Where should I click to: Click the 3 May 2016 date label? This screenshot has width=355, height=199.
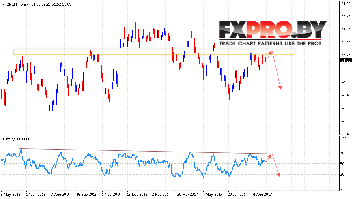click(x=10, y=195)
